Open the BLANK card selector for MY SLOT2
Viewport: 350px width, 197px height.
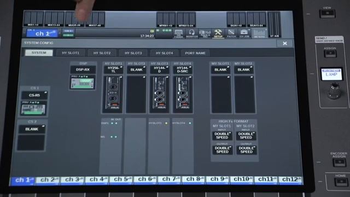(243, 69)
